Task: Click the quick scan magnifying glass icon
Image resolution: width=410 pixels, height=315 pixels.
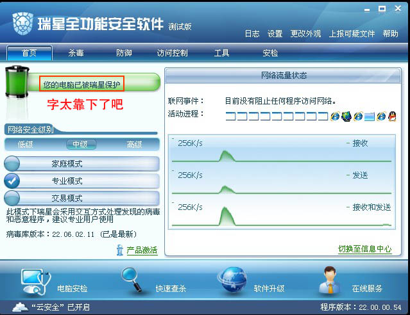Action: pyautogui.click(x=132, y=280)
